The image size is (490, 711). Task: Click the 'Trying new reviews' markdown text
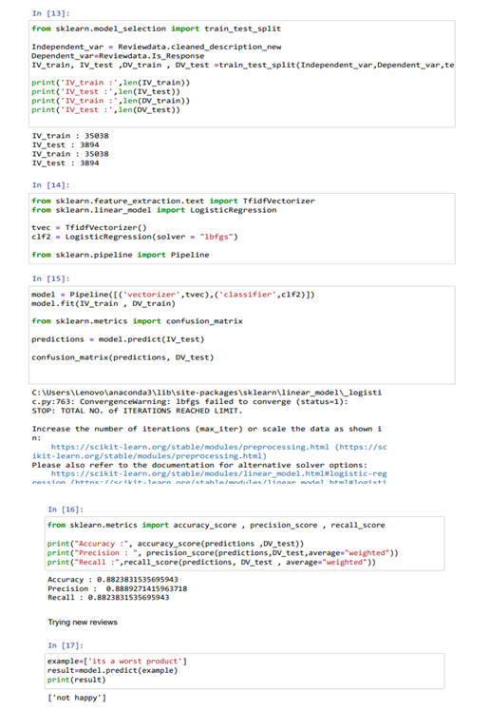coord(83,622)
